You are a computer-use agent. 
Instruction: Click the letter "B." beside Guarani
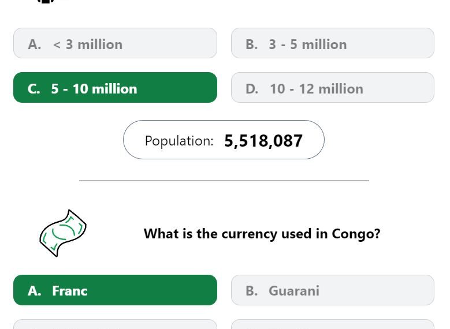[251, 290]
